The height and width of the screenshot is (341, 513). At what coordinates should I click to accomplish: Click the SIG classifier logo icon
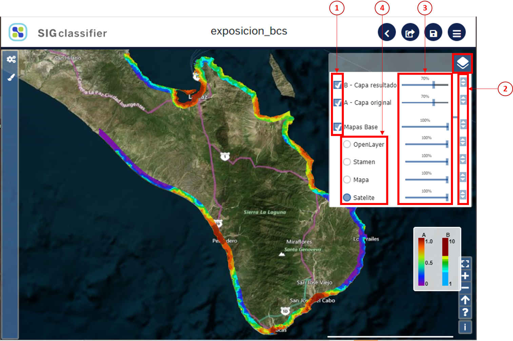pos(18,32)
